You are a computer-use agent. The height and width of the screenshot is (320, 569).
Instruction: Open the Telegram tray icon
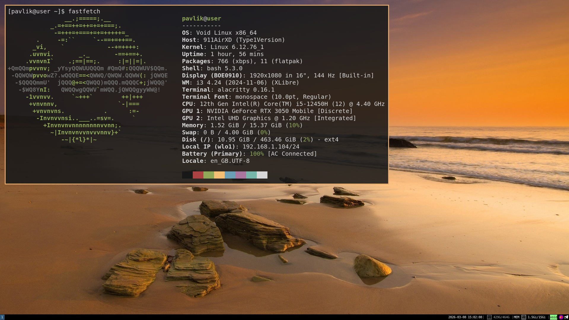click(566, 317)
